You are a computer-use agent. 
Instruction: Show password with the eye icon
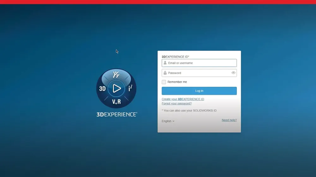point(233,73)
